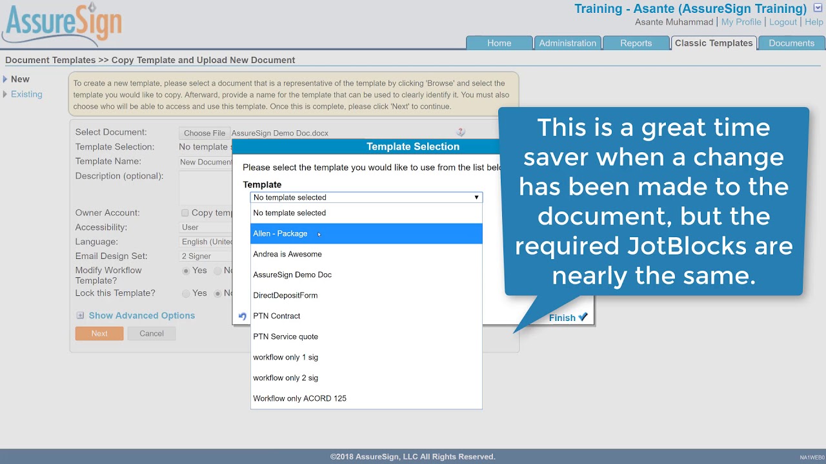Screen dimensions: 826x464
Task: Click the Help link
Action: (814, 22)
